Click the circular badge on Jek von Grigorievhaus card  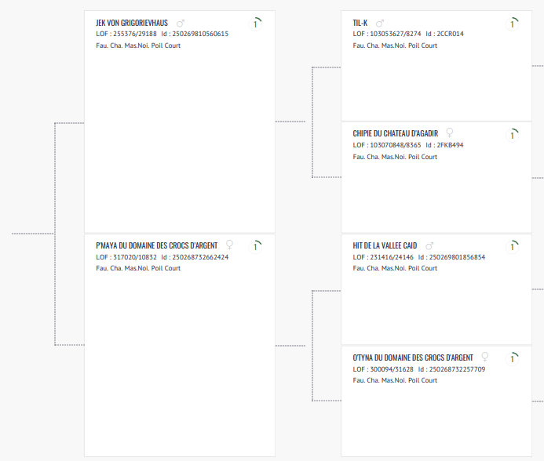pos(255,24)
